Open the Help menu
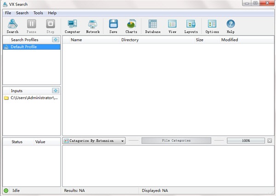This screenshot has height=196, width=276. coord(52,13)
